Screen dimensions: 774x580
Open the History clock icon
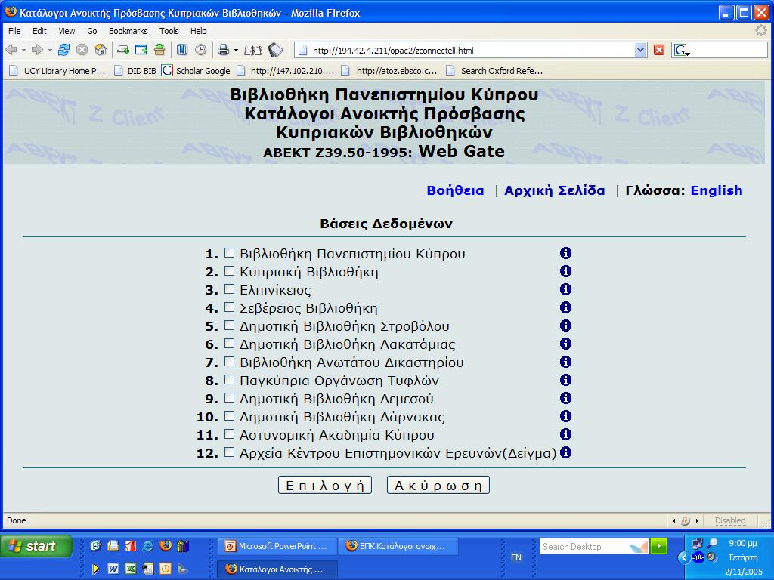(x=200, y=50)
